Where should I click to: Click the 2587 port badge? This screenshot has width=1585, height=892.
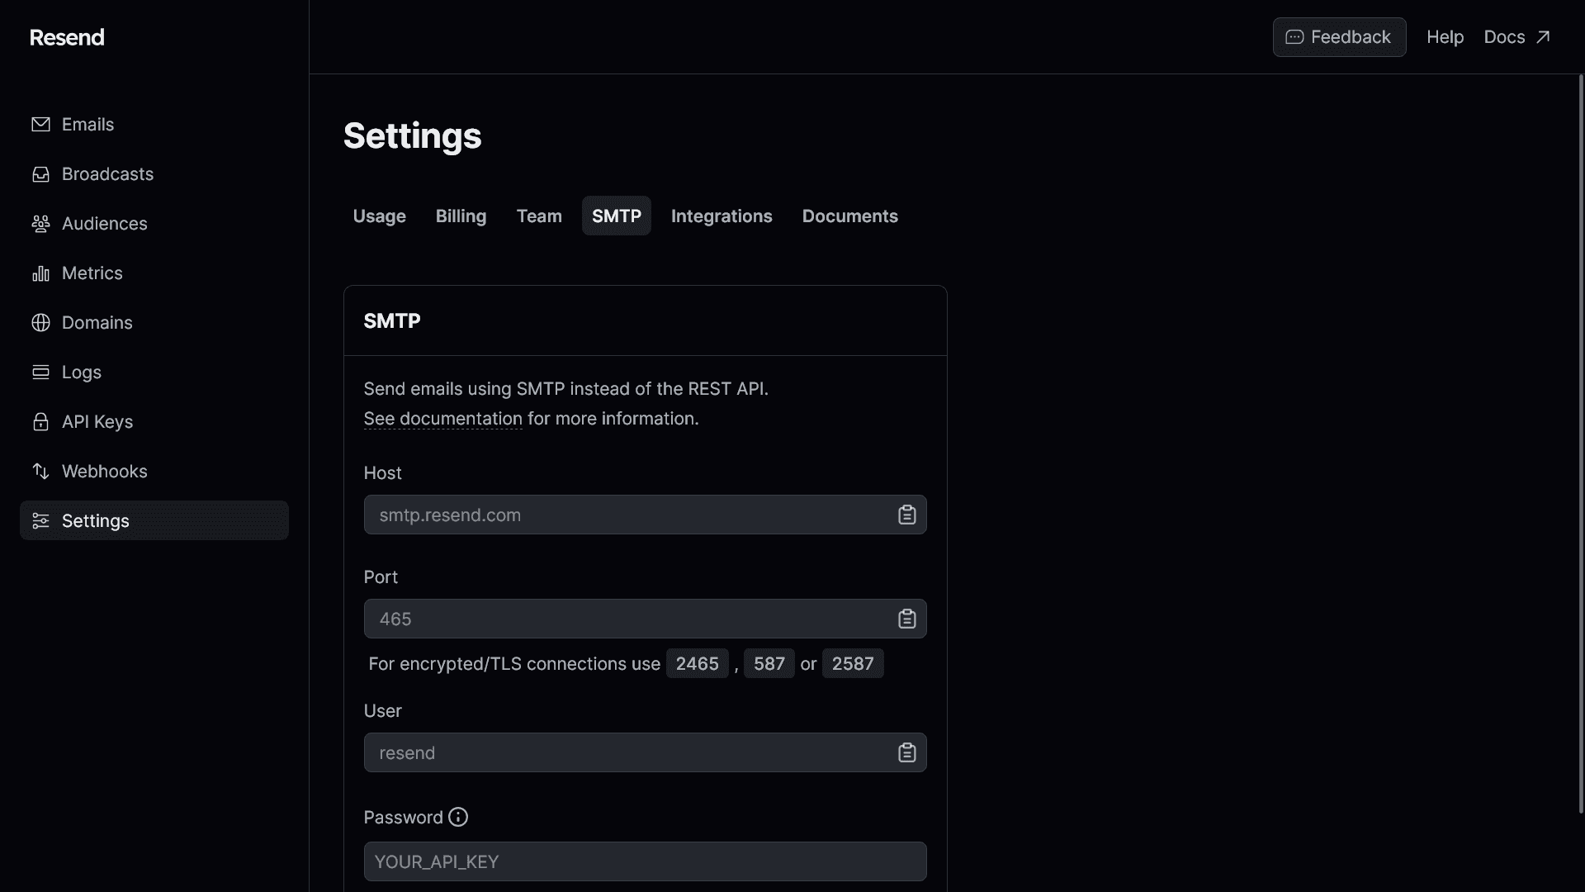(x=853, y=663)
